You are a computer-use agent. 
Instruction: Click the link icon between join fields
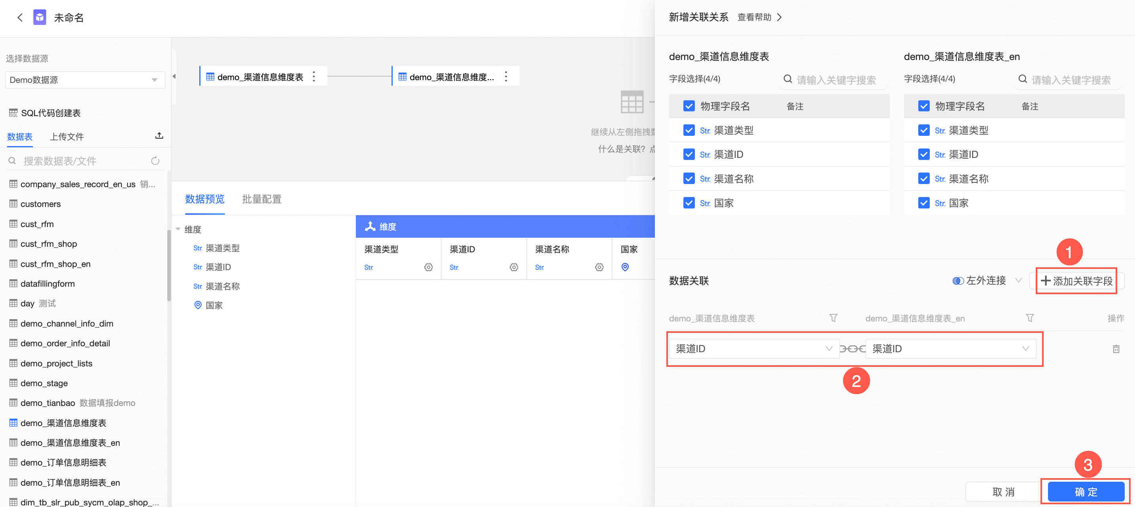coord(853,349)
